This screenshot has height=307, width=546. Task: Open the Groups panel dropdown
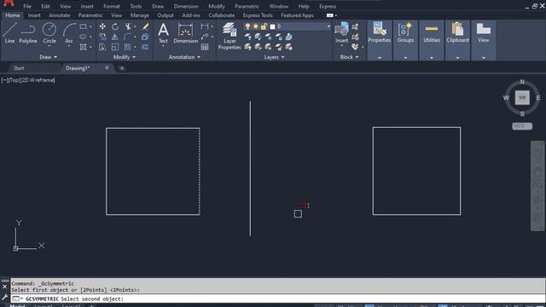(405, 57)
